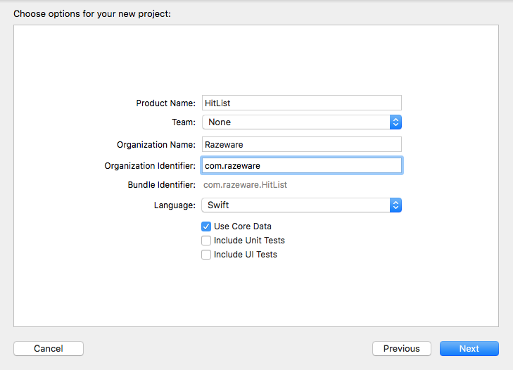Click the grayed Bundle Identifier value text
The width and height of the screenshot is (513, 370).
coord(245,185)
